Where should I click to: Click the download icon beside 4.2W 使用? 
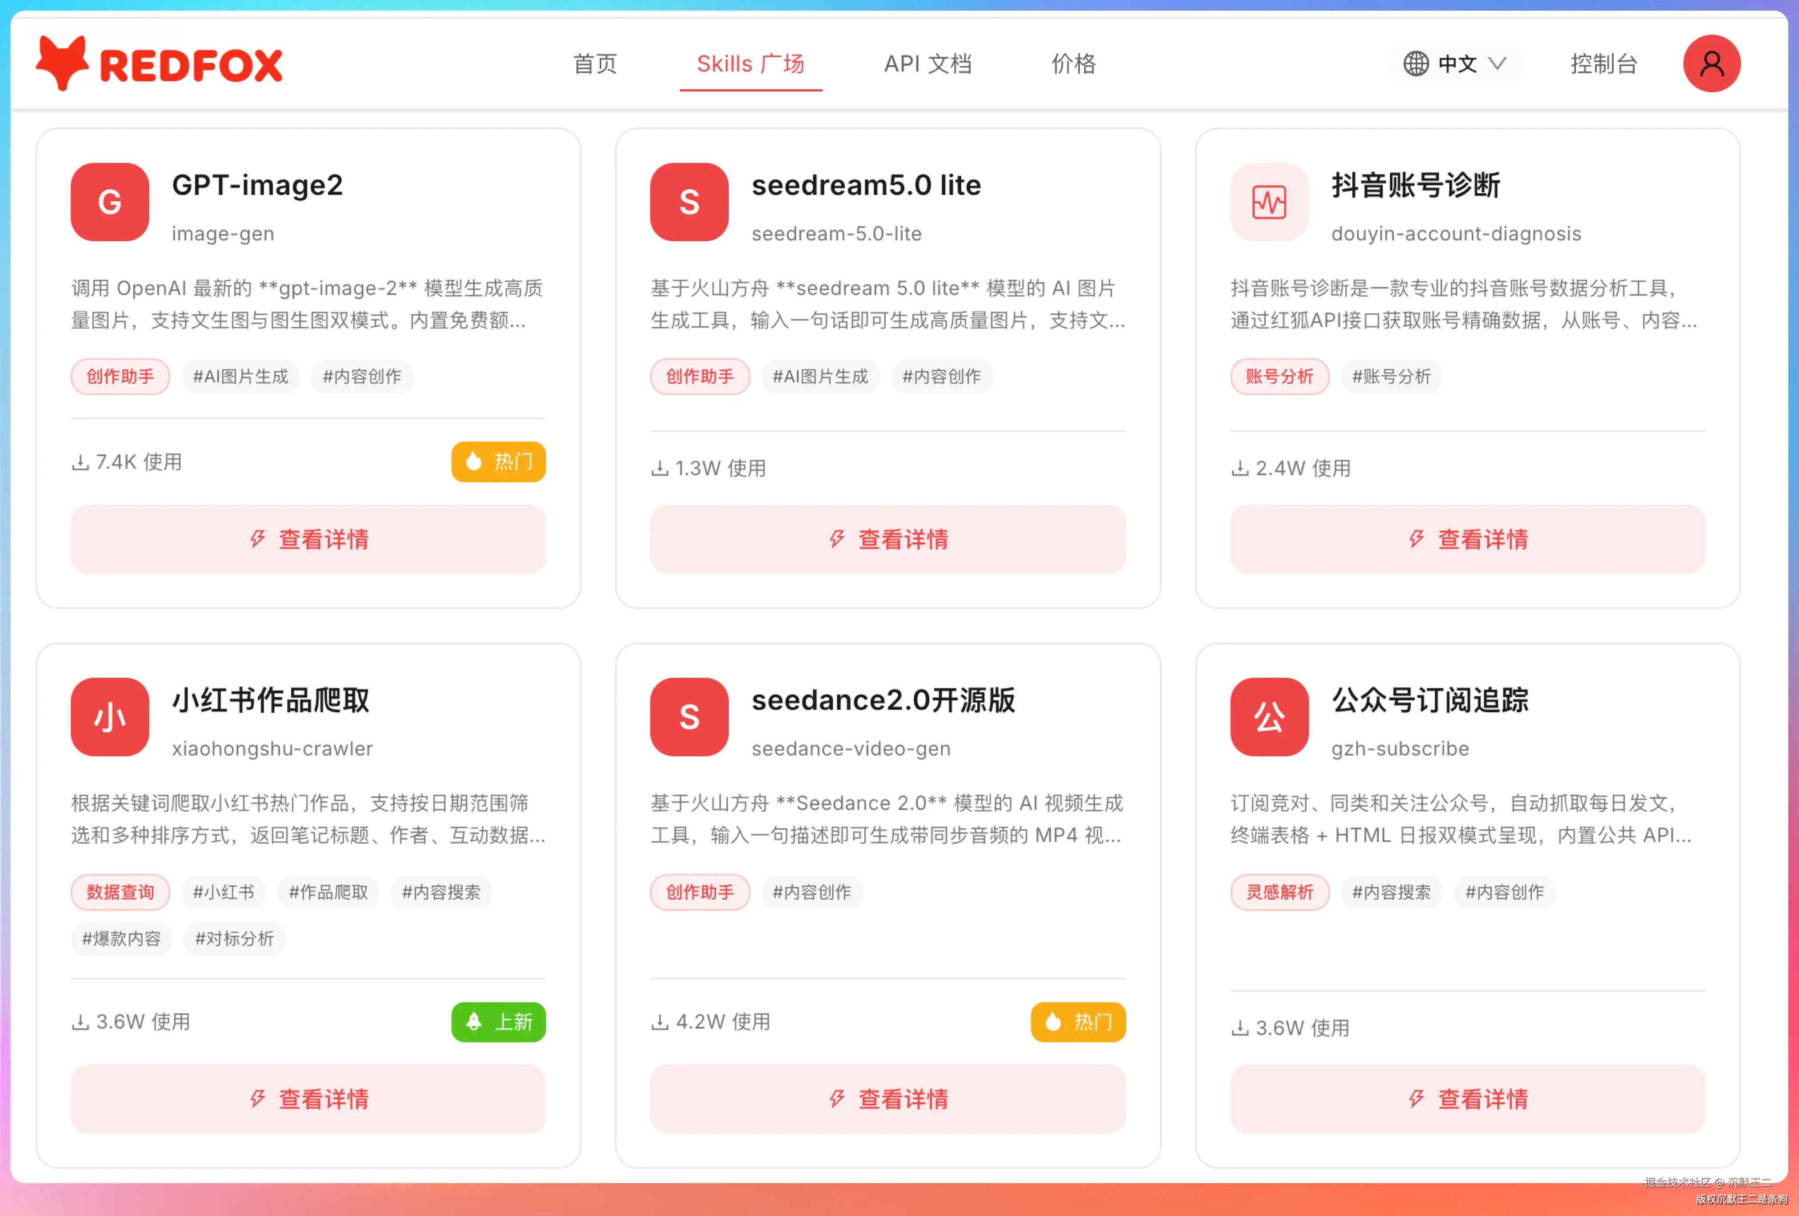pyautogui.click(x=660, y=1023)
